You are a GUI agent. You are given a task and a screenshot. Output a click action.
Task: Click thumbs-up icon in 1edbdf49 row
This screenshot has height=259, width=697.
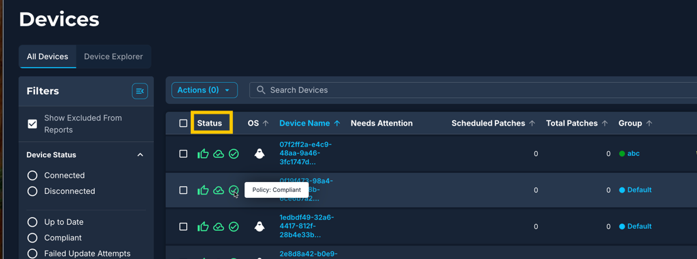pos(203,227)
